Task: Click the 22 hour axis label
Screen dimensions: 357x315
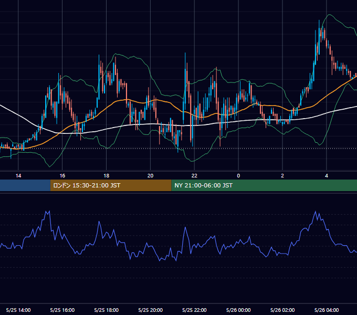Action: [x=194, y=176]
